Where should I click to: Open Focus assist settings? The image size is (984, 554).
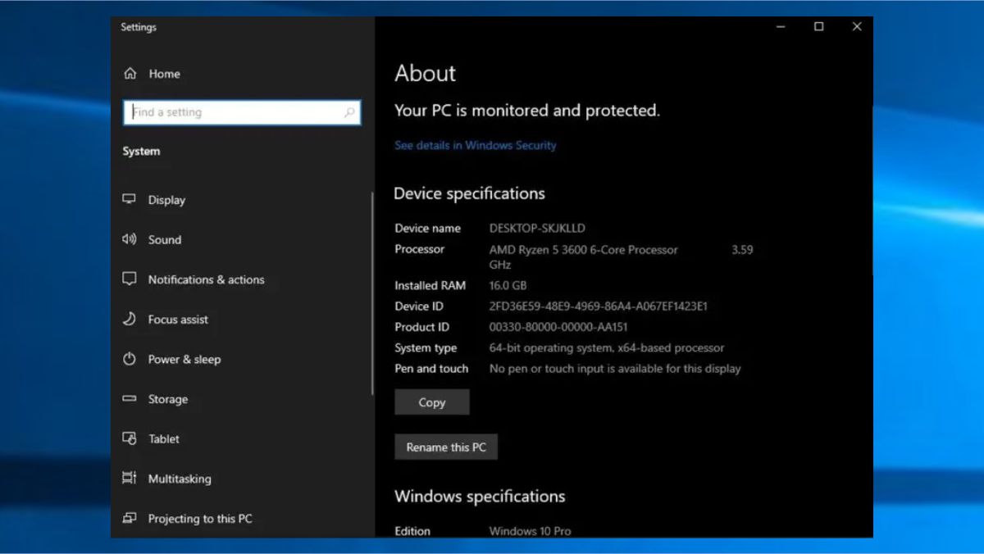[178, 320]
